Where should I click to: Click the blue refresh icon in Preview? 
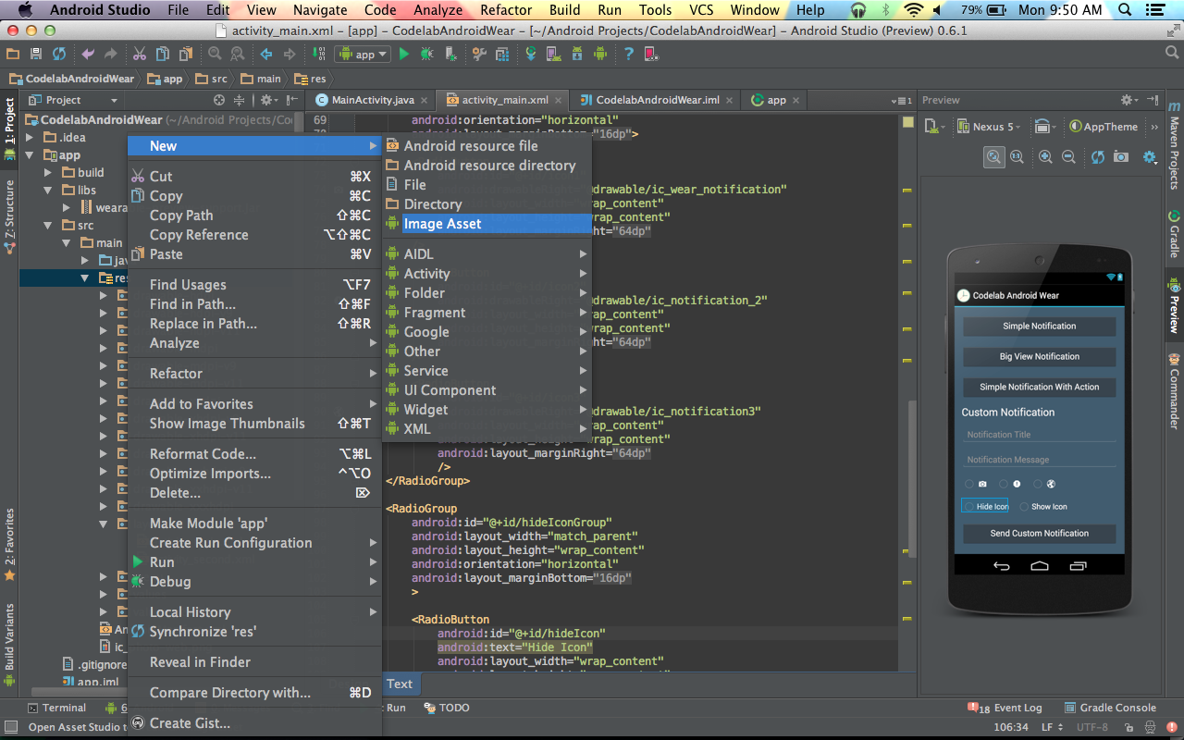pyautogui.click(x=1098, y=157)
